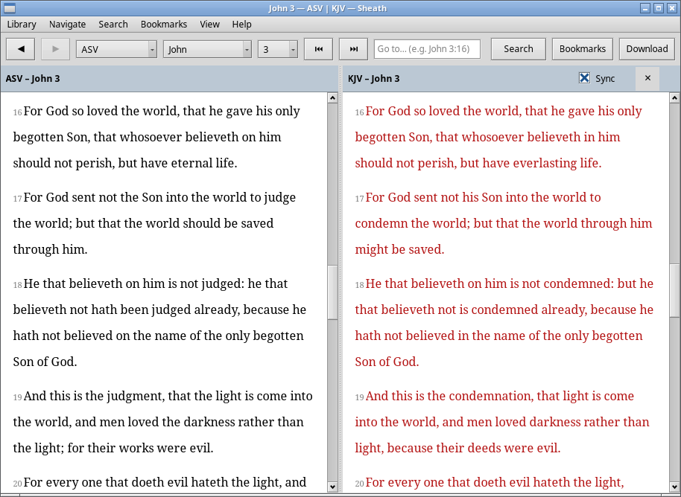Open the ASV translation dropdown
The height and width of the screenshot is (497, 681).
click(x=116, y=49)
